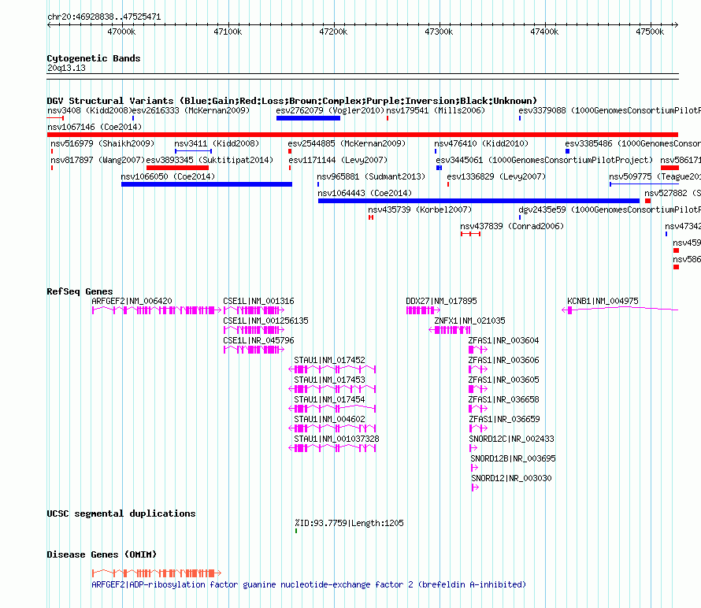Screen dimensions: 701x608
Task: Click the nsv509775 (Teague) blue span
Action: (644, 184)
